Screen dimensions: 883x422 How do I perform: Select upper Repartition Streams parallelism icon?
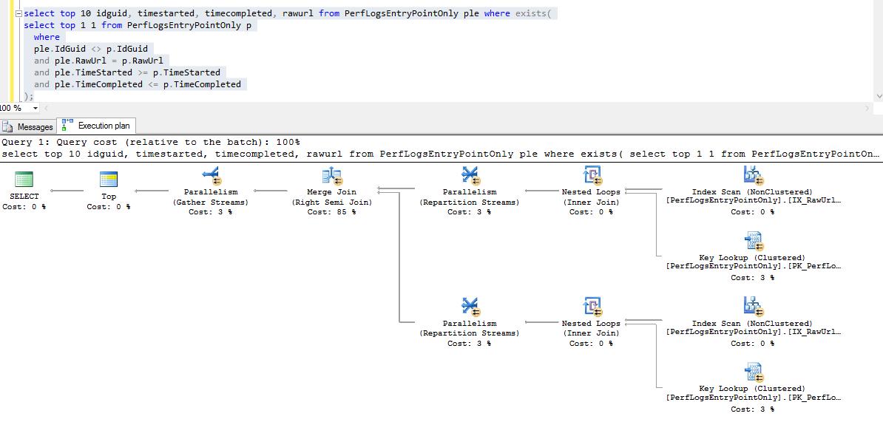(x=470, y=175)
